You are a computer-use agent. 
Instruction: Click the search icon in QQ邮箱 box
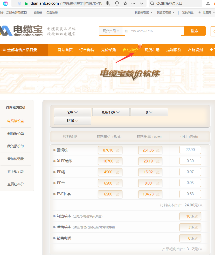(152, 3)
